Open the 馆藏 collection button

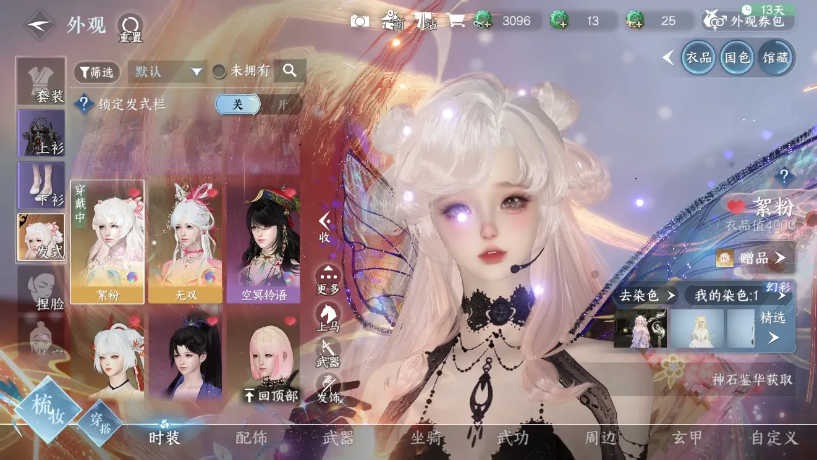(776, 58)
